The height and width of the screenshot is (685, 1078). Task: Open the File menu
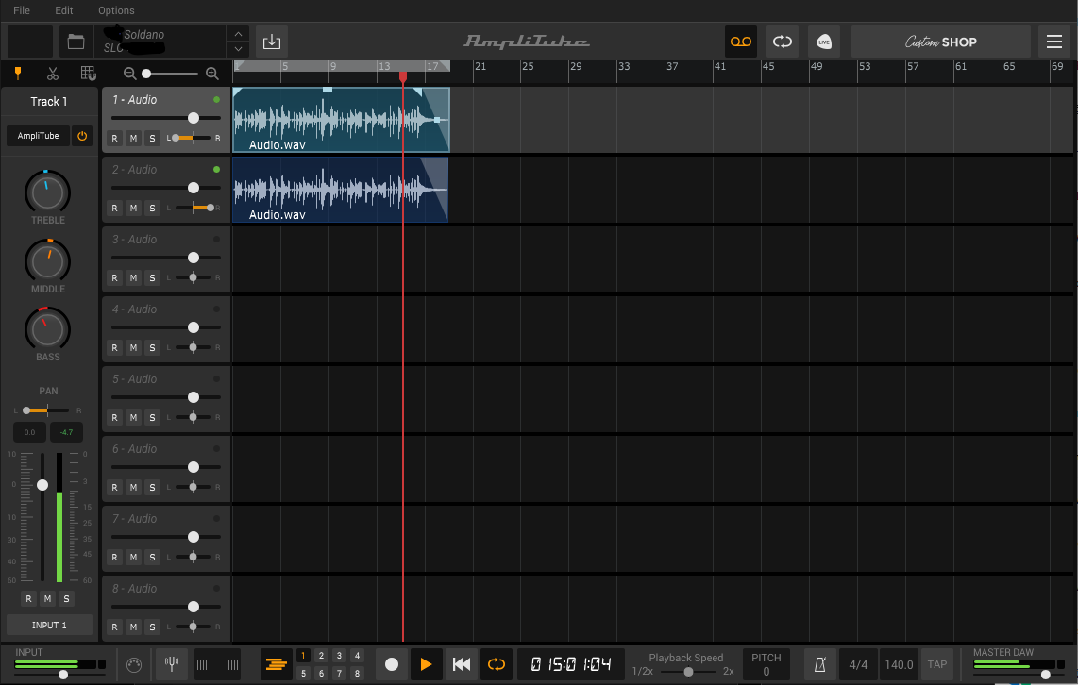(22, 10)
